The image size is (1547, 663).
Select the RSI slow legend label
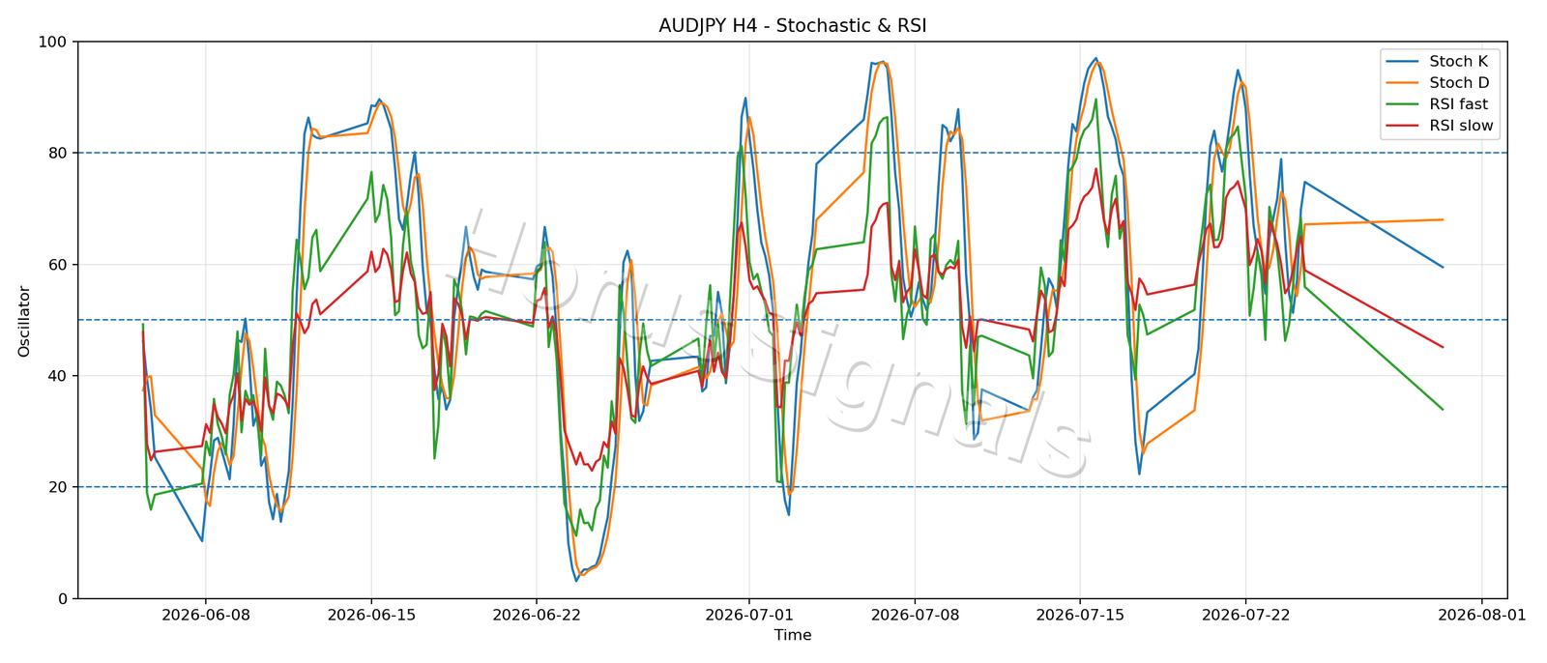coord(1461,126)
